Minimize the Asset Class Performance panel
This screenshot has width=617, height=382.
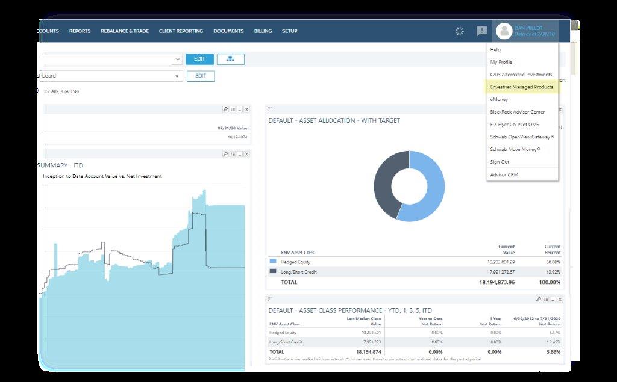coord(553,299)
